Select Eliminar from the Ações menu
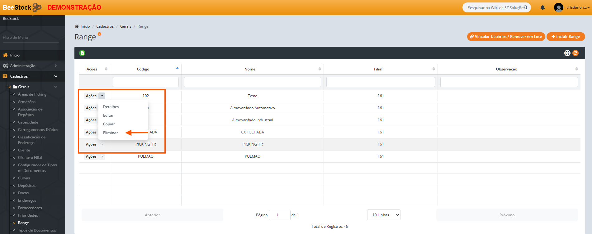Viewport: 592px width, 234px height. tap(111, 133)
